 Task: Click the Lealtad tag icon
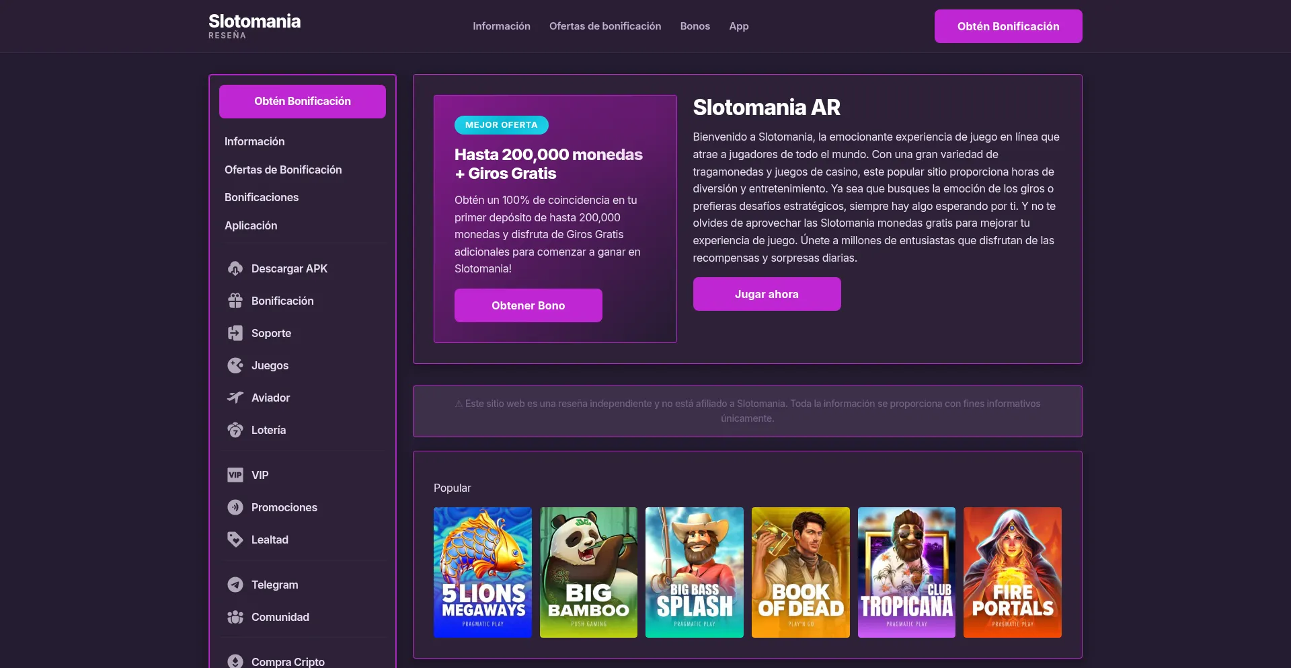pos(235,540)
